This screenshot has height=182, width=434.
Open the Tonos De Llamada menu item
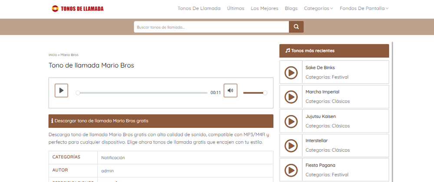[199, 8]
